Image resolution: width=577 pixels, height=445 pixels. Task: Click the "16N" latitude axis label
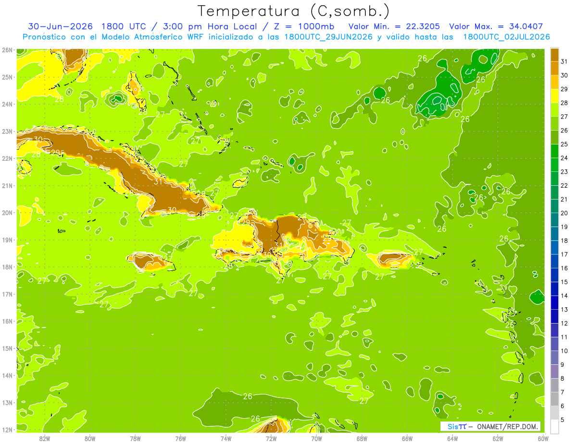coord(7,321)
